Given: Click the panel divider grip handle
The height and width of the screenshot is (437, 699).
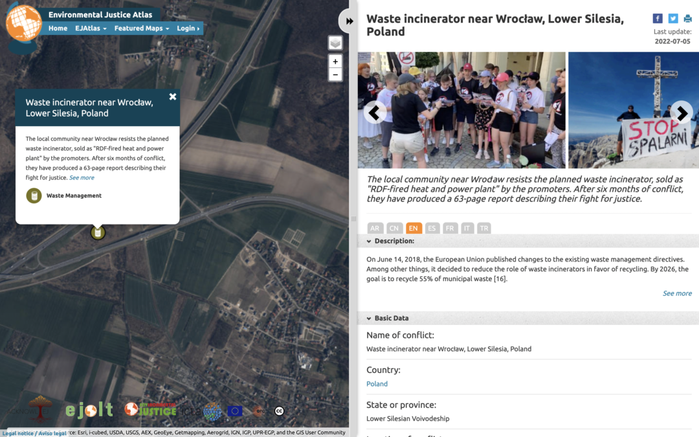Looking at the screenshot, I should click(x=353, y=219).
